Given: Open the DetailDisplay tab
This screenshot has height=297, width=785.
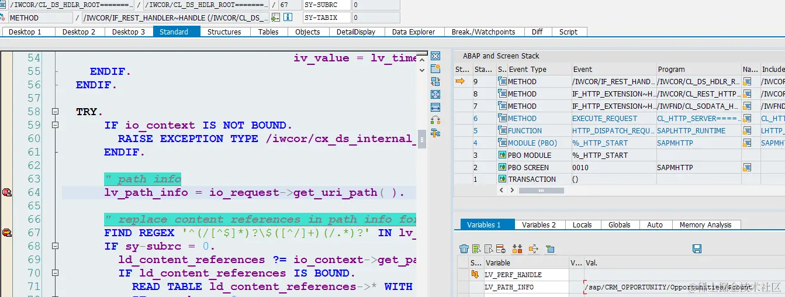Looking at the screenshot, I should [356, 32].
